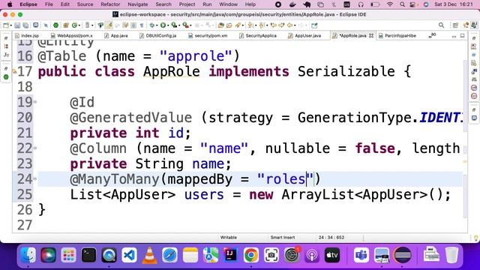The width and height of the screenshot is (480, 270).
Task: Click the Back navigation arrow in toolbar
Action: click(289, 25)
